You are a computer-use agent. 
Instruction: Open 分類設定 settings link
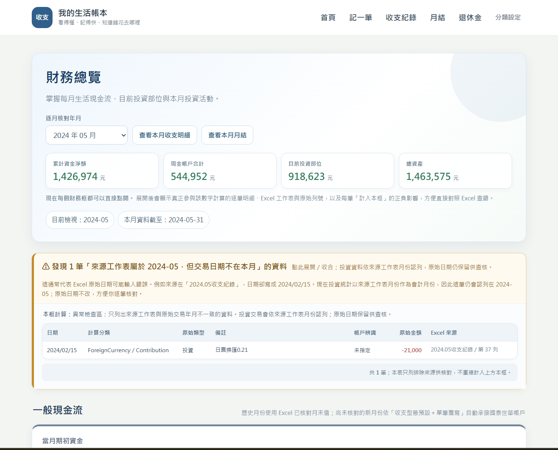click(508, 18)
